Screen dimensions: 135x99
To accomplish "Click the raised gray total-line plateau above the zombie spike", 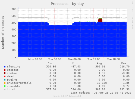I will tap(100, 14).
